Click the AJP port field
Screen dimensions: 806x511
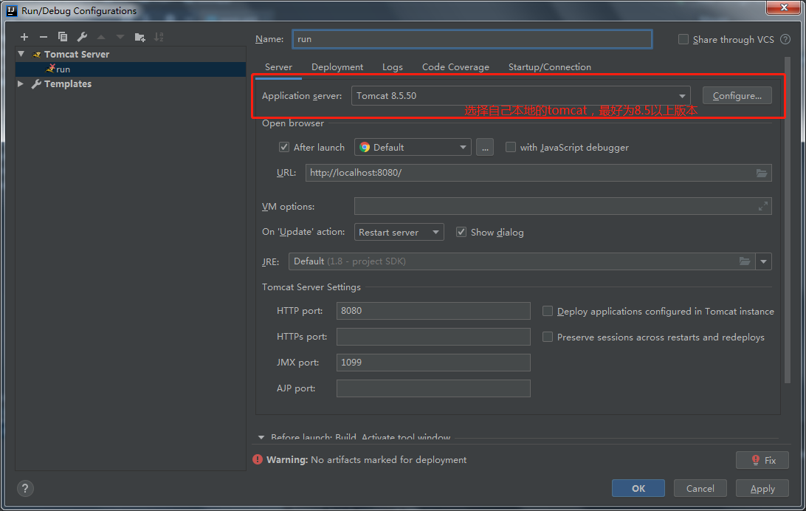coord(433,388)
